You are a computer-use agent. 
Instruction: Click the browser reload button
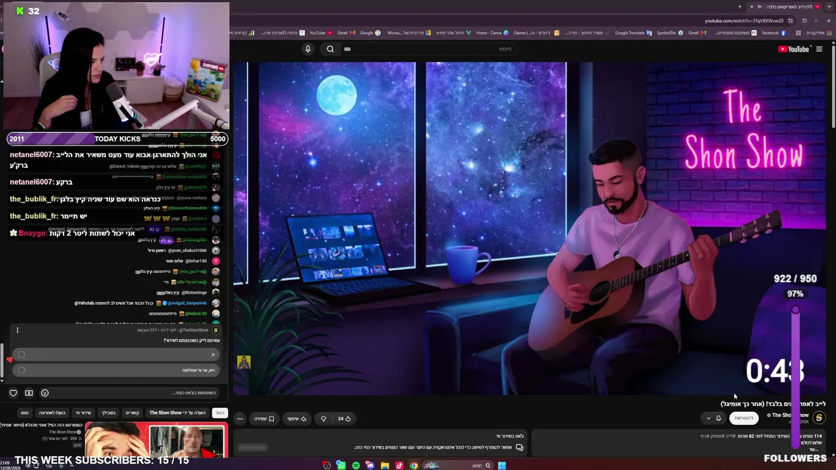coord(805,21)
